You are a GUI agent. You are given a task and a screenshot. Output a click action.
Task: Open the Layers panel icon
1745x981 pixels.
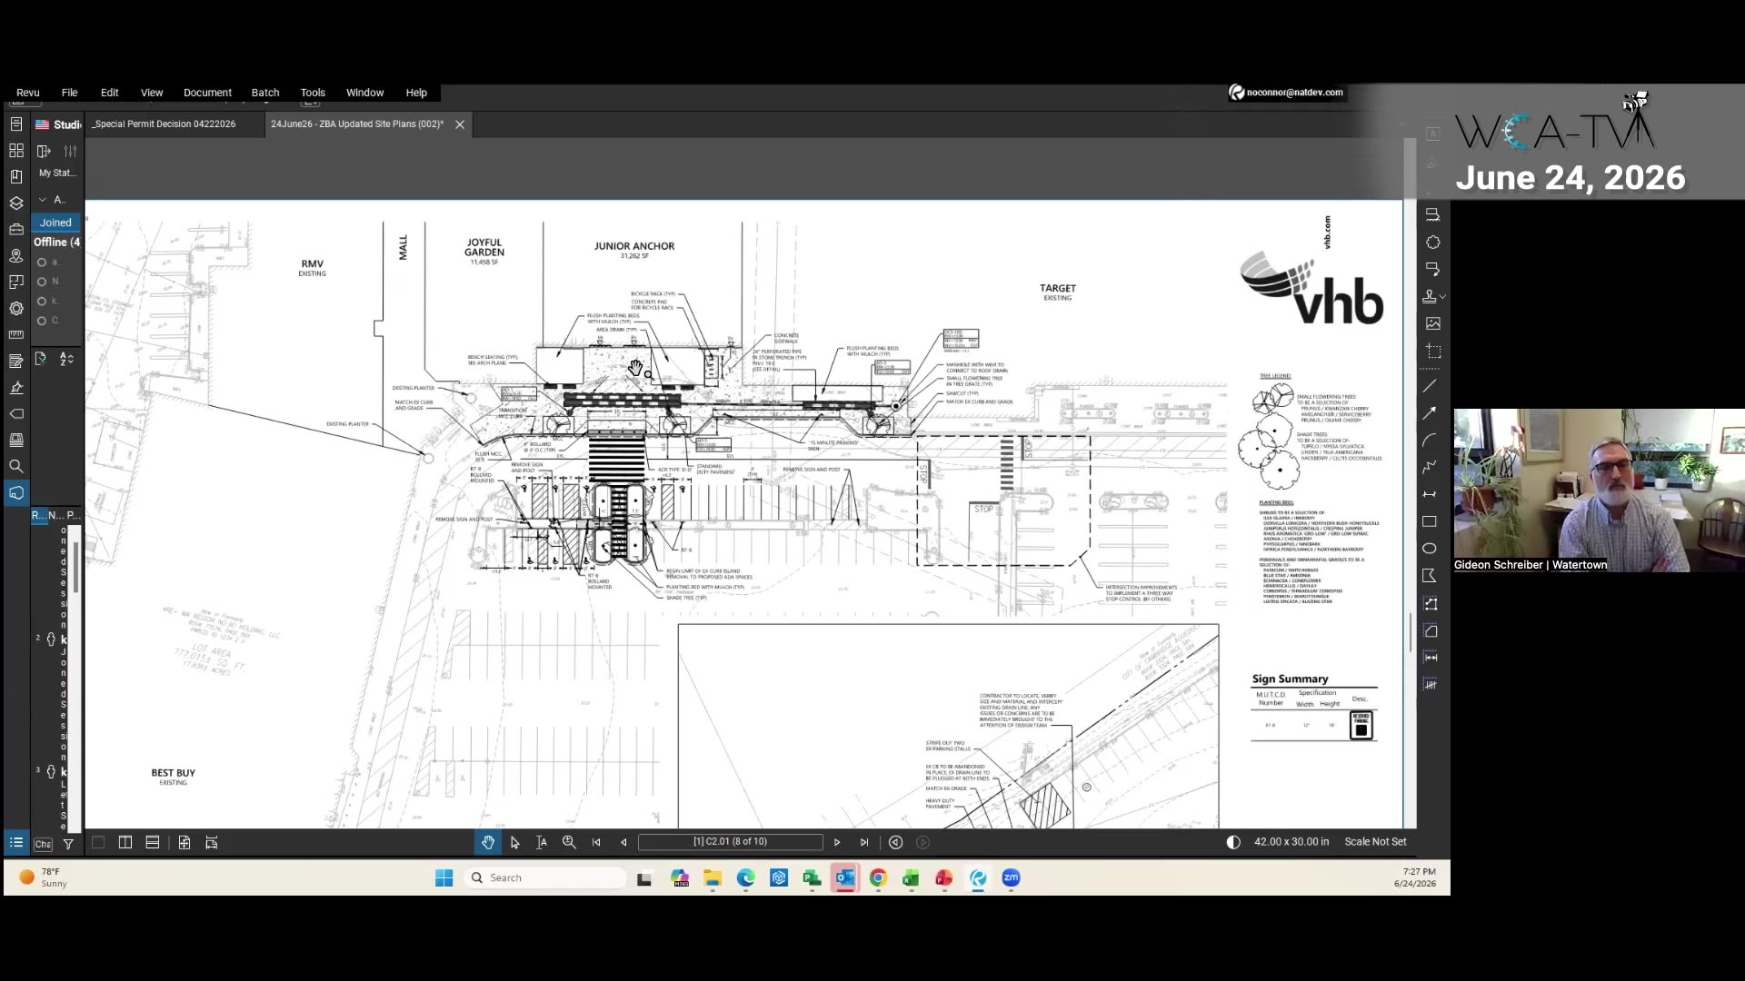click(16, 203)
